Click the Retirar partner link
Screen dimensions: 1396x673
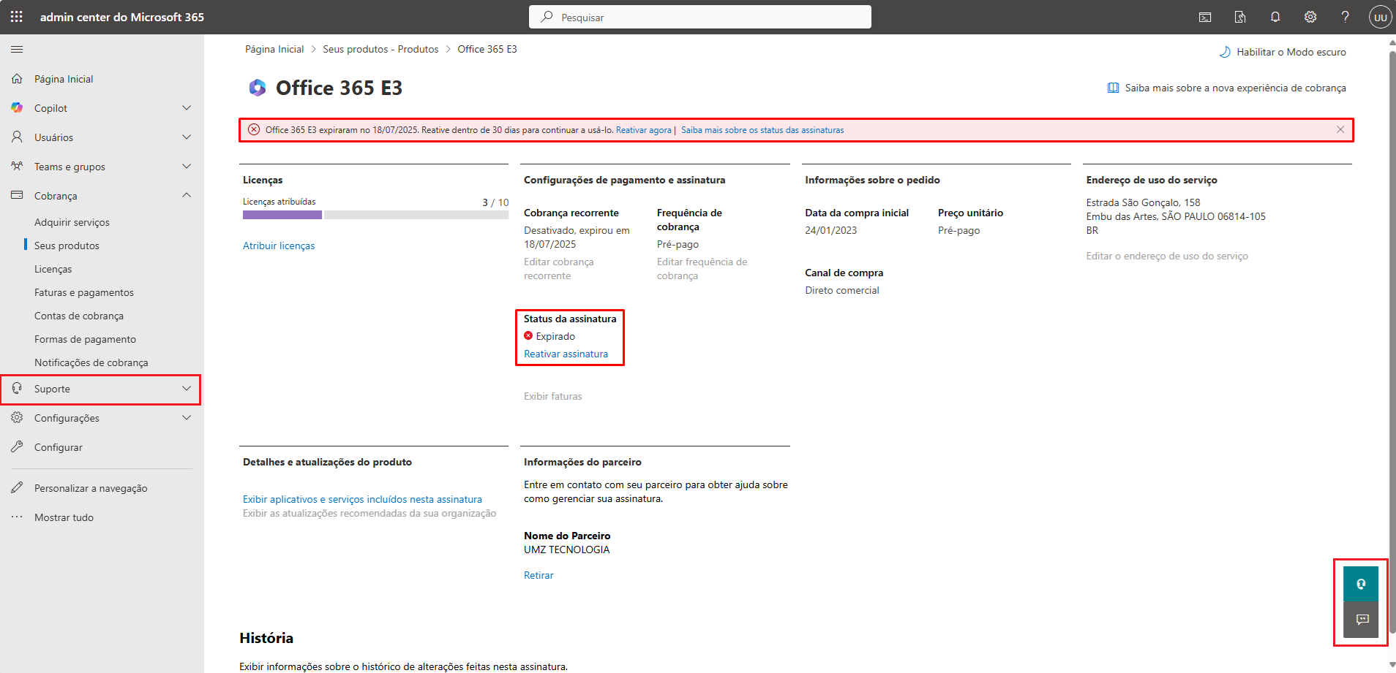click(x=538, y=575)
